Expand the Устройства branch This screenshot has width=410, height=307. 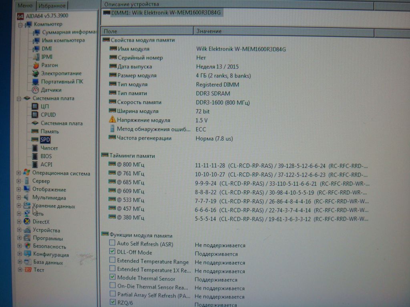click(x=19, y=230)
